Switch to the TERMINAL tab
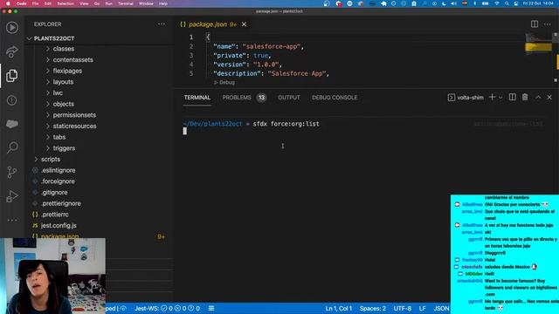The height and width of the screenshot is (314, 559). (x=197, y=98)
